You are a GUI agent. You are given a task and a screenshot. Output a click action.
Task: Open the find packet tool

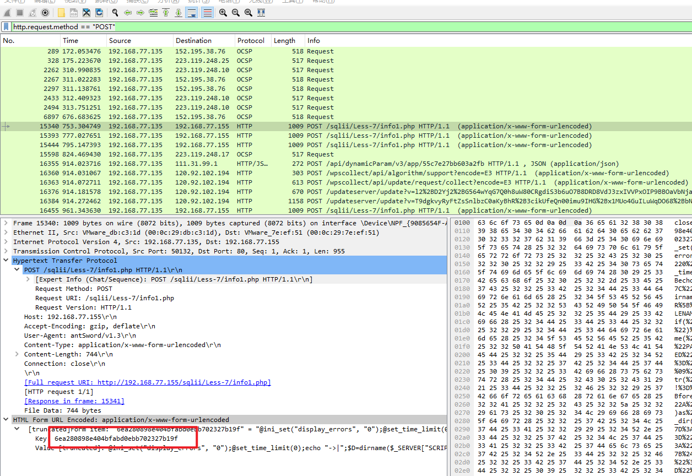[x=115, y=12]
